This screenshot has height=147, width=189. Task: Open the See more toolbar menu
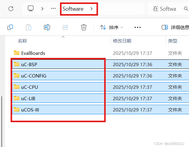point(137,28)
